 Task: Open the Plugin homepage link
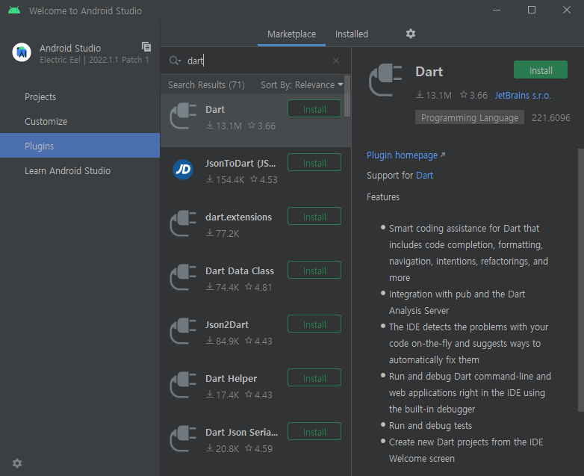pos(402,155)
